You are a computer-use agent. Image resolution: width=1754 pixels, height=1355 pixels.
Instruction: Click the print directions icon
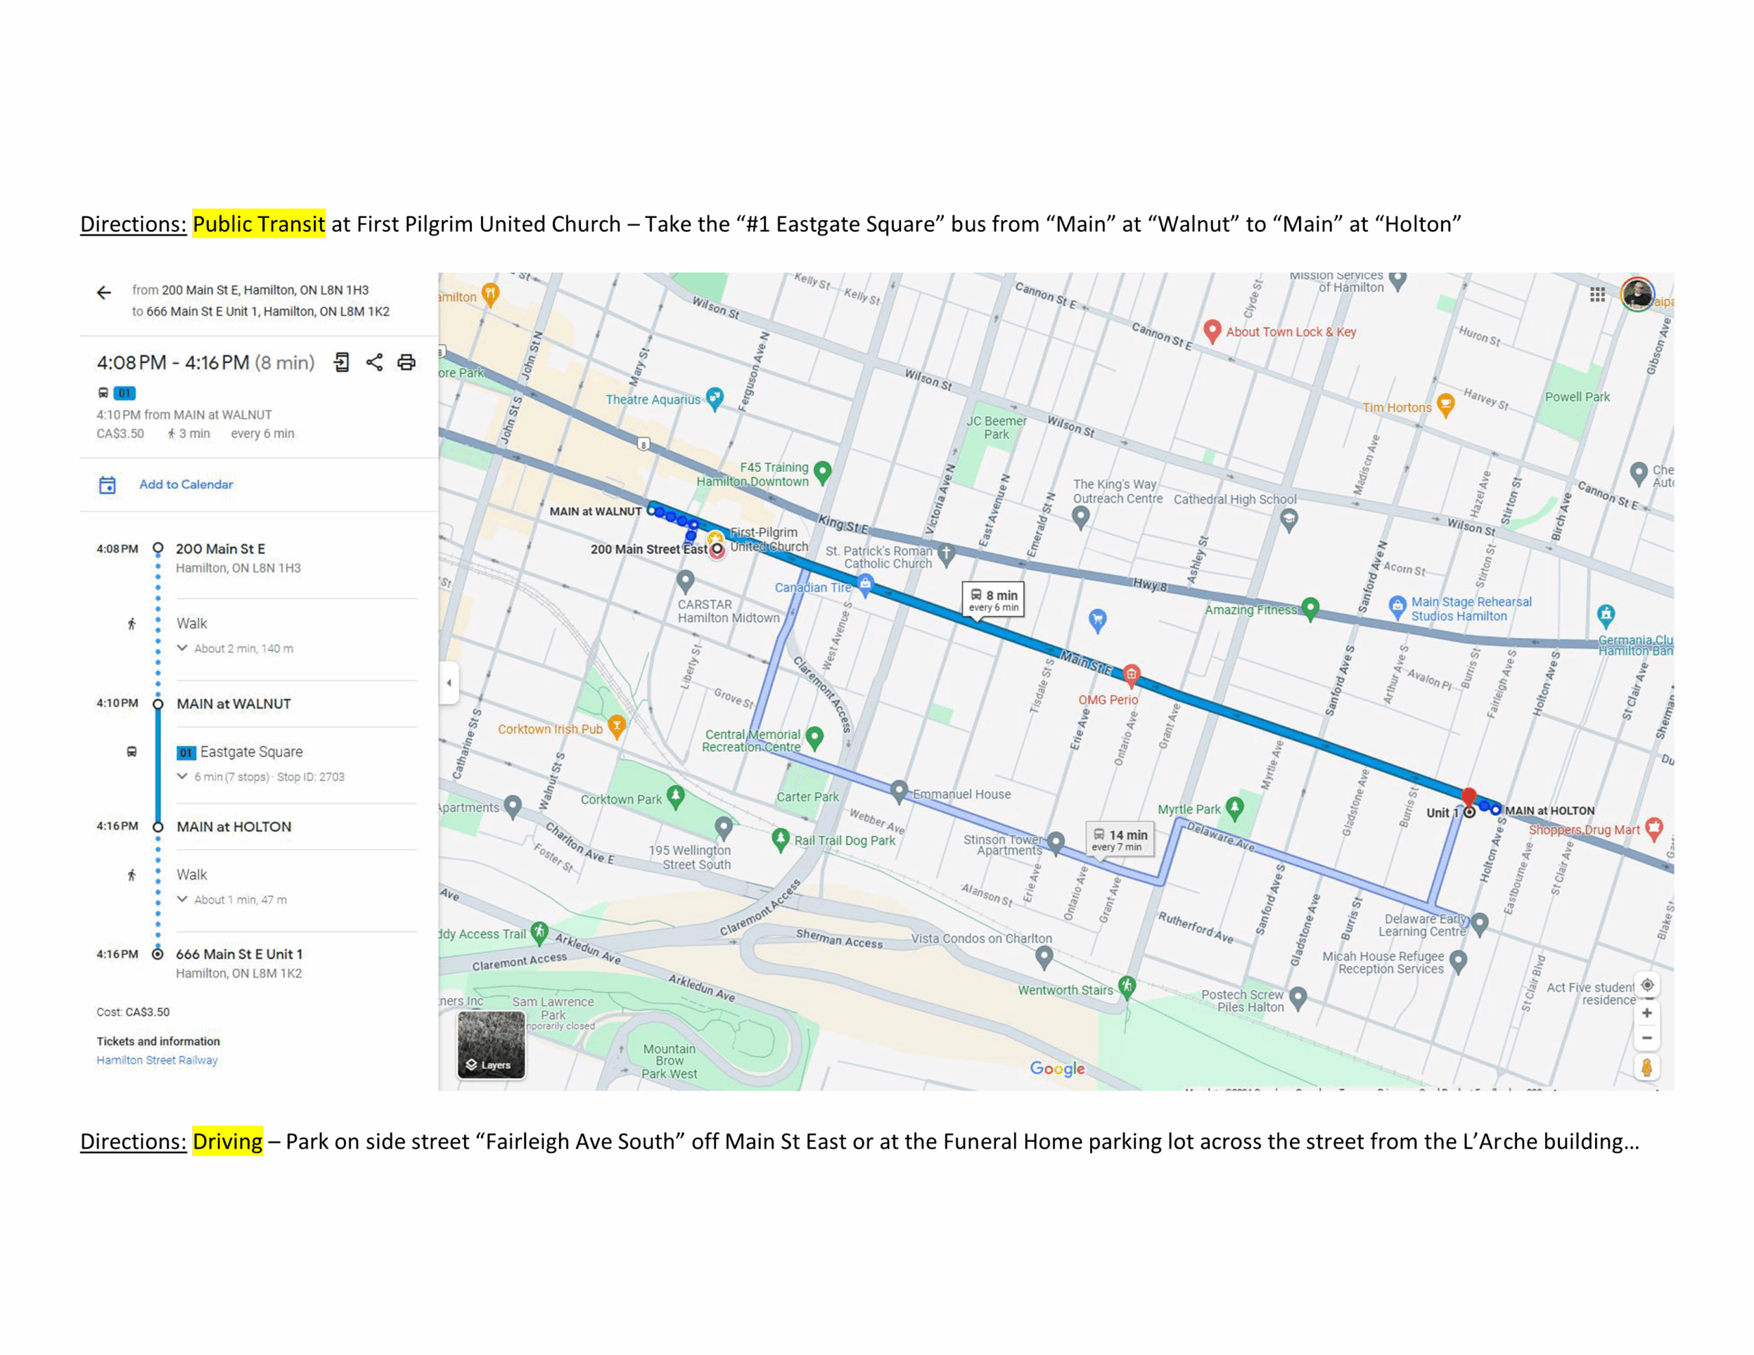tap(406, 362)
